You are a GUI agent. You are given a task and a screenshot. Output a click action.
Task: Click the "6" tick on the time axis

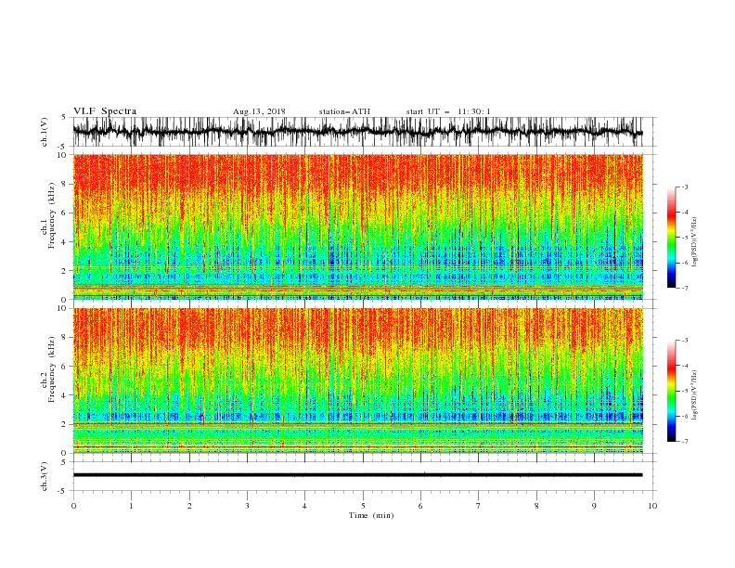coord(420,506)
